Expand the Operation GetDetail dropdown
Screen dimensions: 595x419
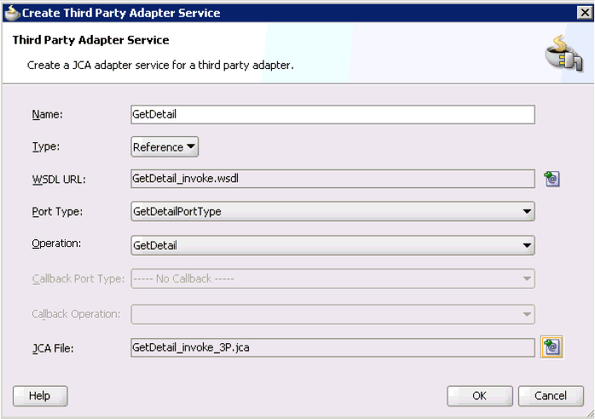click(x=332, y=245)
